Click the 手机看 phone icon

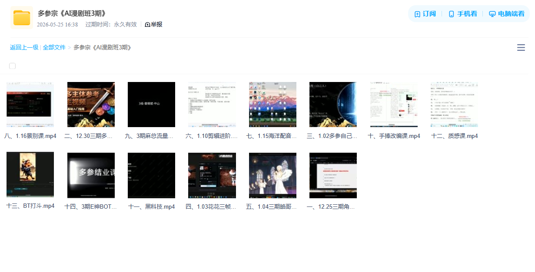[451, 14]
